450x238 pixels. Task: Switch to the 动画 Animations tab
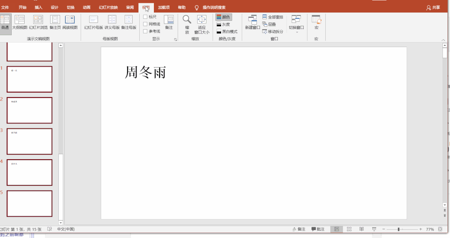click(x=86, y=8)
